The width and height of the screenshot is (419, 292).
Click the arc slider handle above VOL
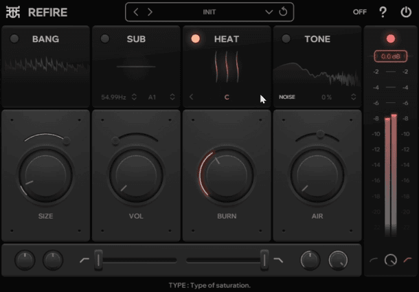pos(115,141)
